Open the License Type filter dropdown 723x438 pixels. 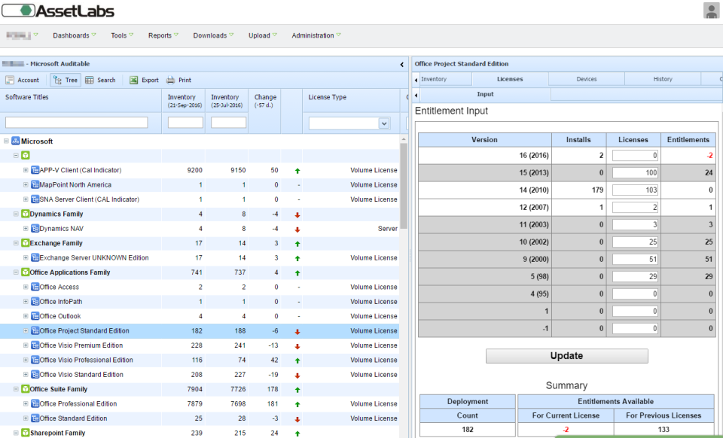tap(383, 123)
